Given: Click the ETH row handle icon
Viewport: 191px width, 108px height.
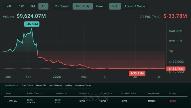Looking at the screenshot, I should click(x=7, y=101).
